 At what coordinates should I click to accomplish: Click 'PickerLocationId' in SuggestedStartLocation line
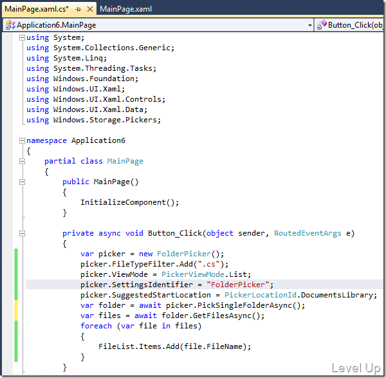click(x=260, y=295)
